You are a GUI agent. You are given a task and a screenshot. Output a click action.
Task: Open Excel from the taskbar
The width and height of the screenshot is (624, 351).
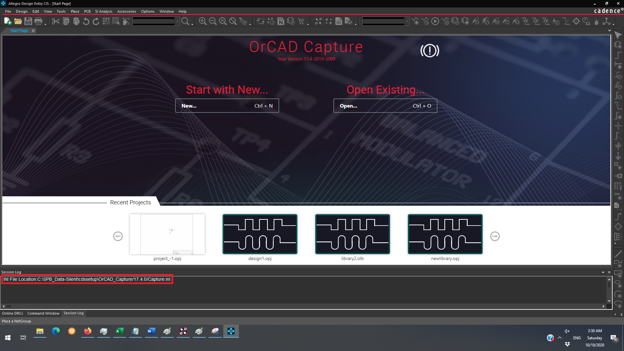(x=120, y=331)
